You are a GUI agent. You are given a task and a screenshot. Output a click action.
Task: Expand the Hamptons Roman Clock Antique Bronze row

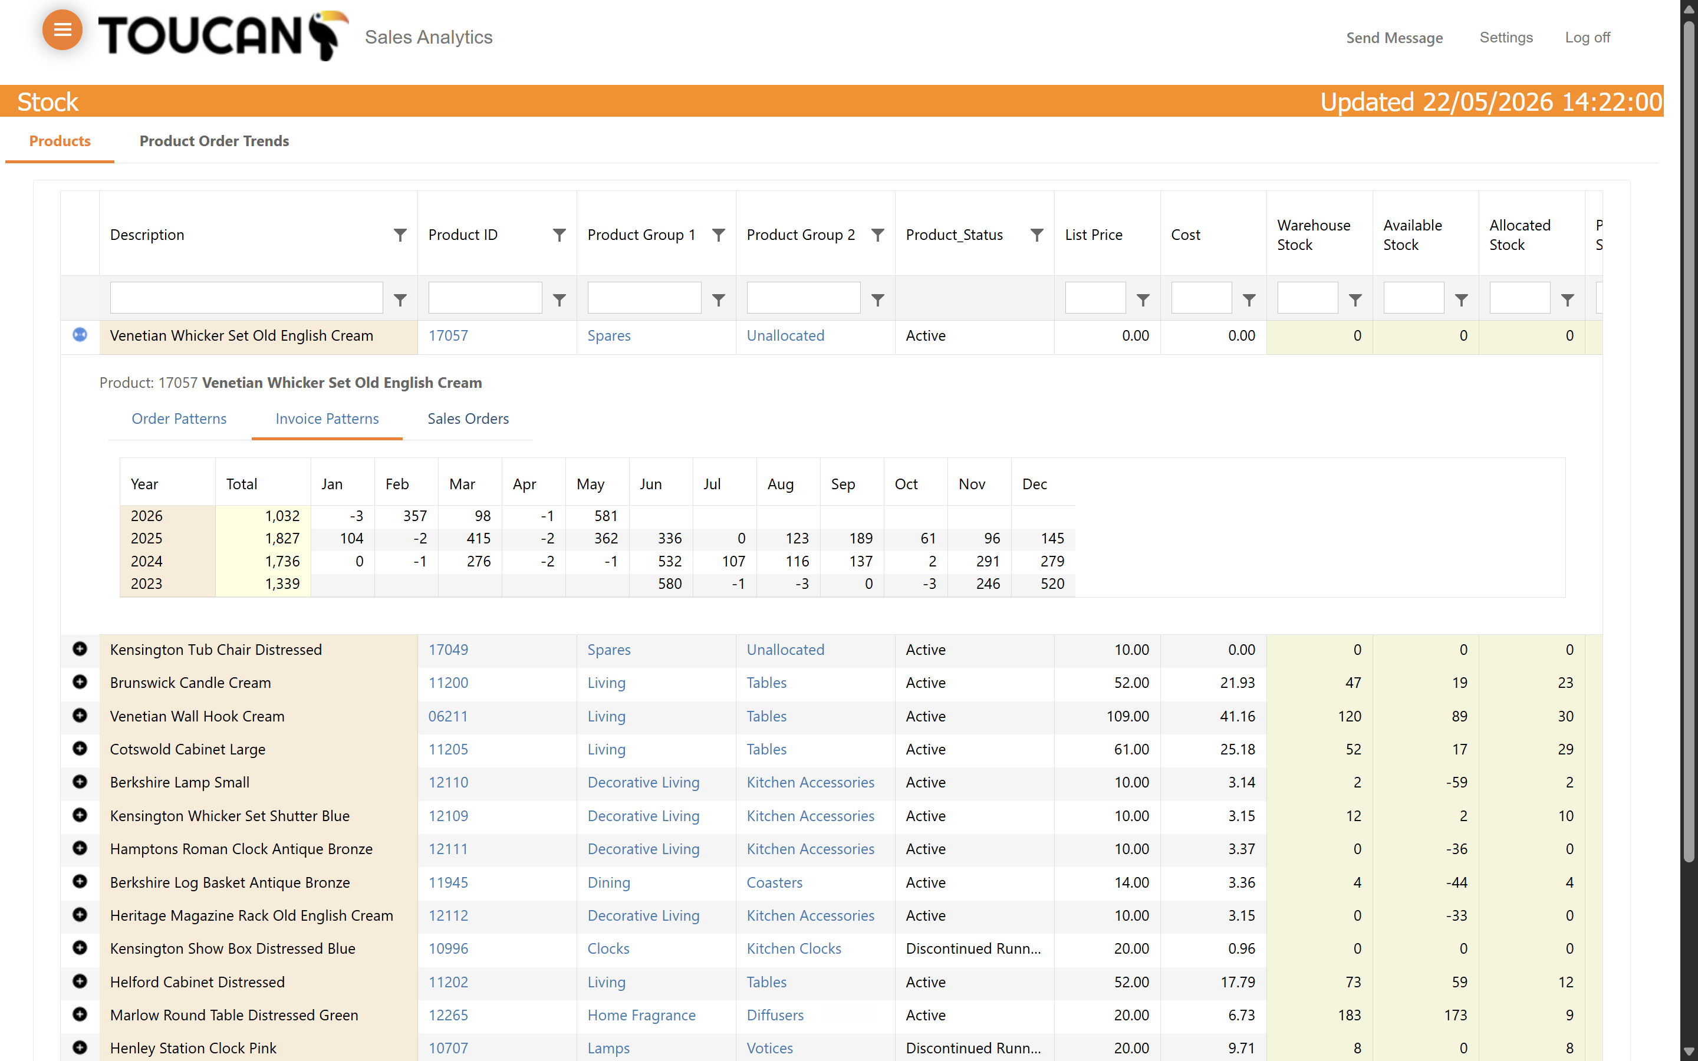[80, 848]
